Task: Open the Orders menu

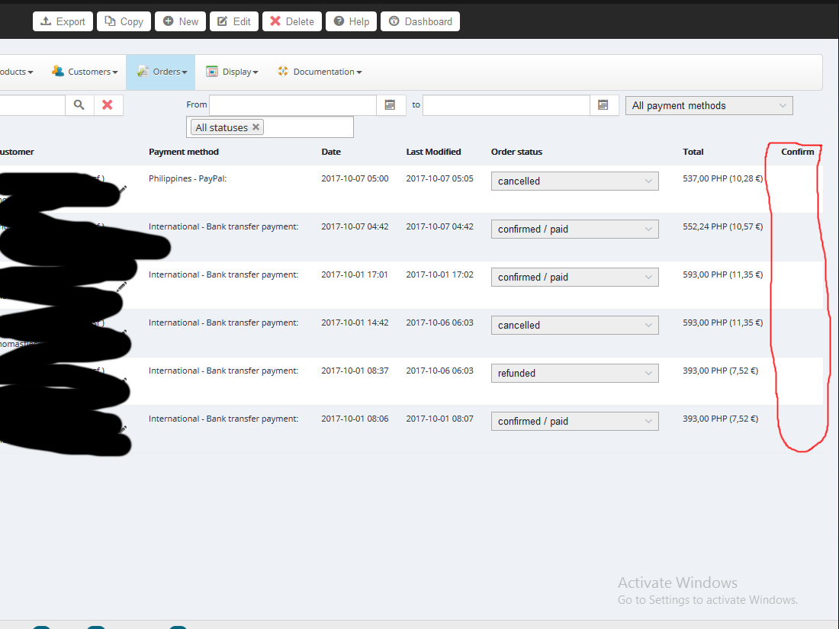Action: click(160, 72)
